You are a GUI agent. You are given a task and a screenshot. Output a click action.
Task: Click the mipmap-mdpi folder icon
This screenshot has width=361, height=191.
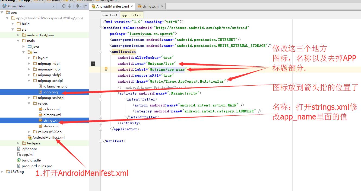[x=35, y=69]
